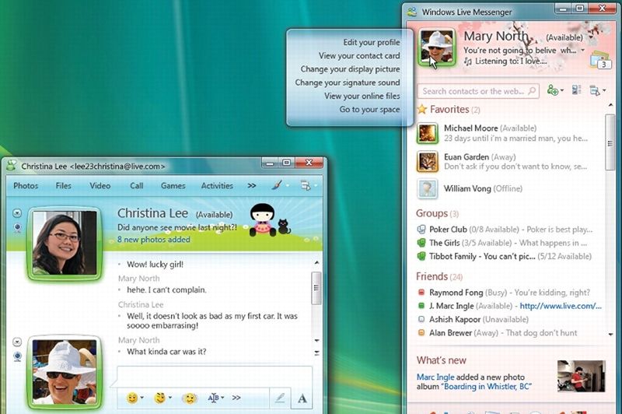Click William Vong's offline avatar
The image size is (622, 414).
pyautogui.click(x=427, y=188)
